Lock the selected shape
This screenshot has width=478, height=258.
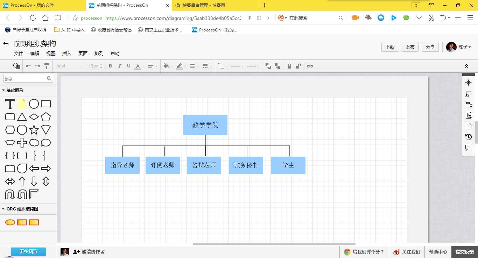coord(289,66)
